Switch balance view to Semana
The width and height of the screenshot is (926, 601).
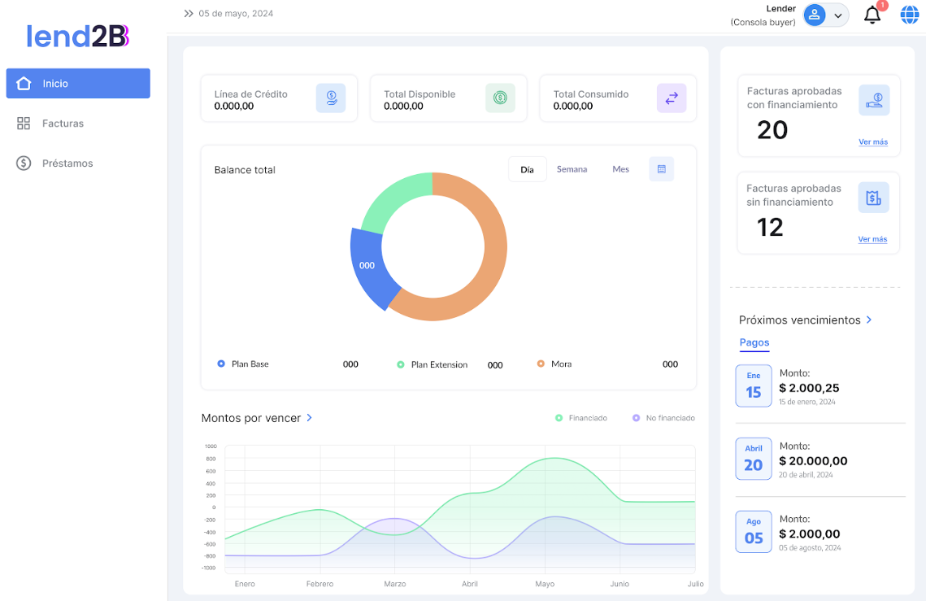click(x=572, y=169)
